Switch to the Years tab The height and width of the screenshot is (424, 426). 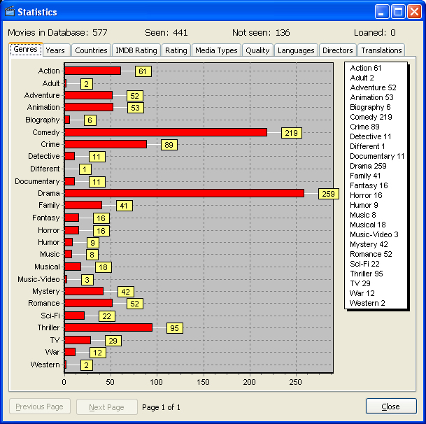point(55,50)
